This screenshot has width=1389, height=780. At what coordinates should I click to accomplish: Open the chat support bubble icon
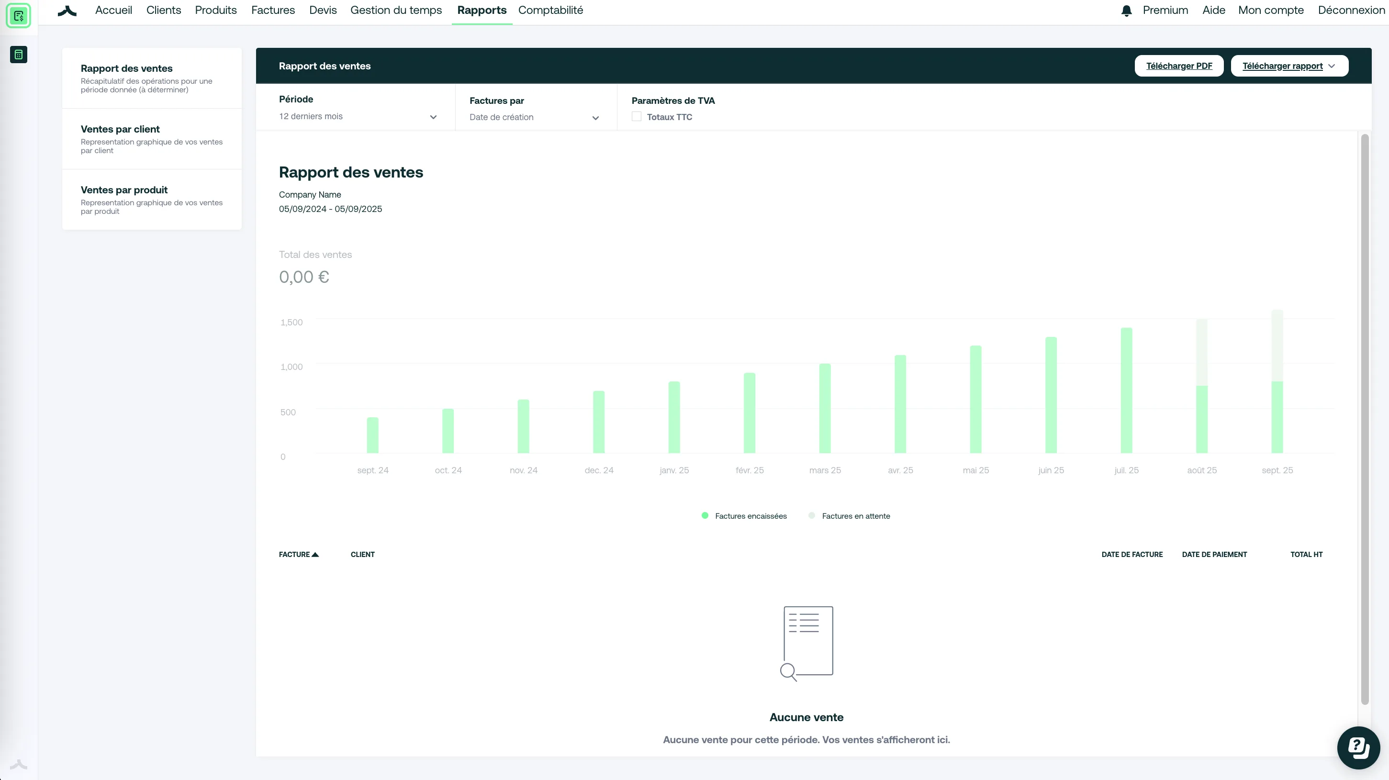coord(1358,747)
